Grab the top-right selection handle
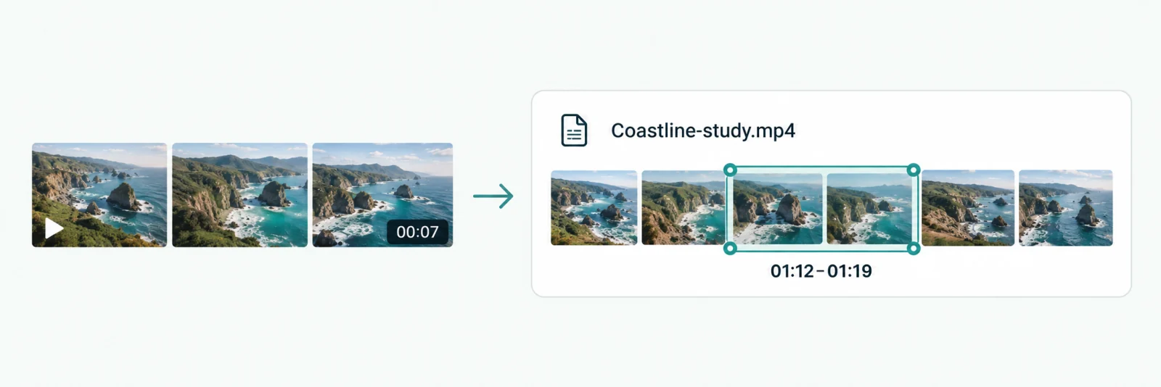Viewport: 1161px width, 387px height. tap(914, 170)
